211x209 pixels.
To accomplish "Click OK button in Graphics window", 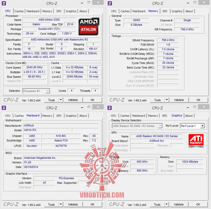I will coord(198,204).
